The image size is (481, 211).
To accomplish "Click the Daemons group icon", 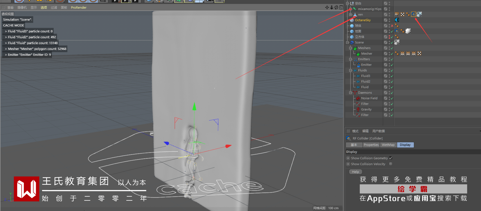I will pyautogui.click(x=355, y=93).
